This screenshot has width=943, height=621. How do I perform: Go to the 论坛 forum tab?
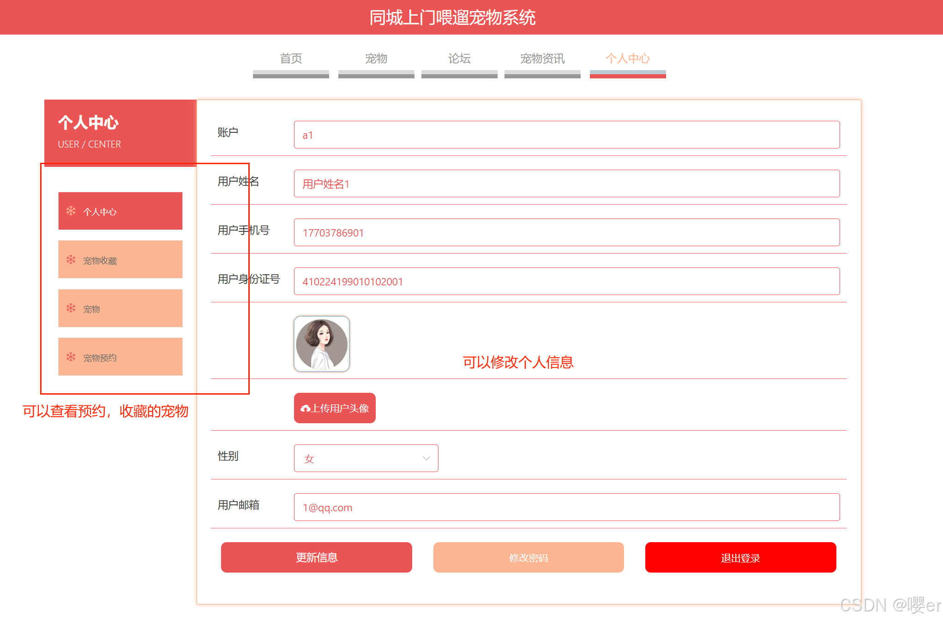point(459,59)
